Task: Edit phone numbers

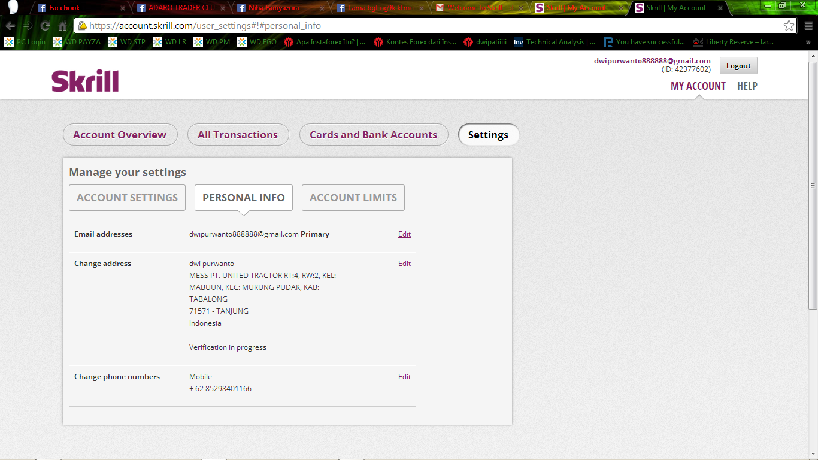Action: coord(405,377)
